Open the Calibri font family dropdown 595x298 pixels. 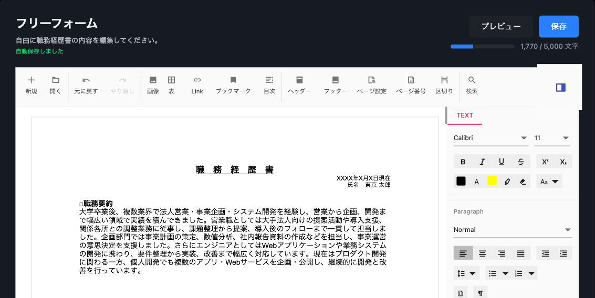click(490, 138)
